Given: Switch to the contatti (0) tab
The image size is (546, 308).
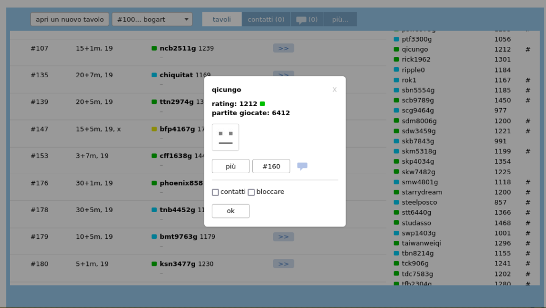Looking at the screenshot, I should point(266,20).
